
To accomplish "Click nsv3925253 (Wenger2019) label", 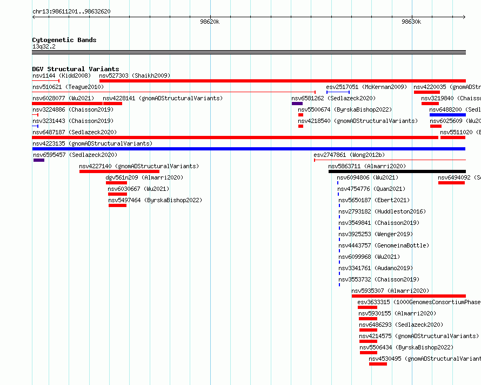I will click(x=376, y=234).
